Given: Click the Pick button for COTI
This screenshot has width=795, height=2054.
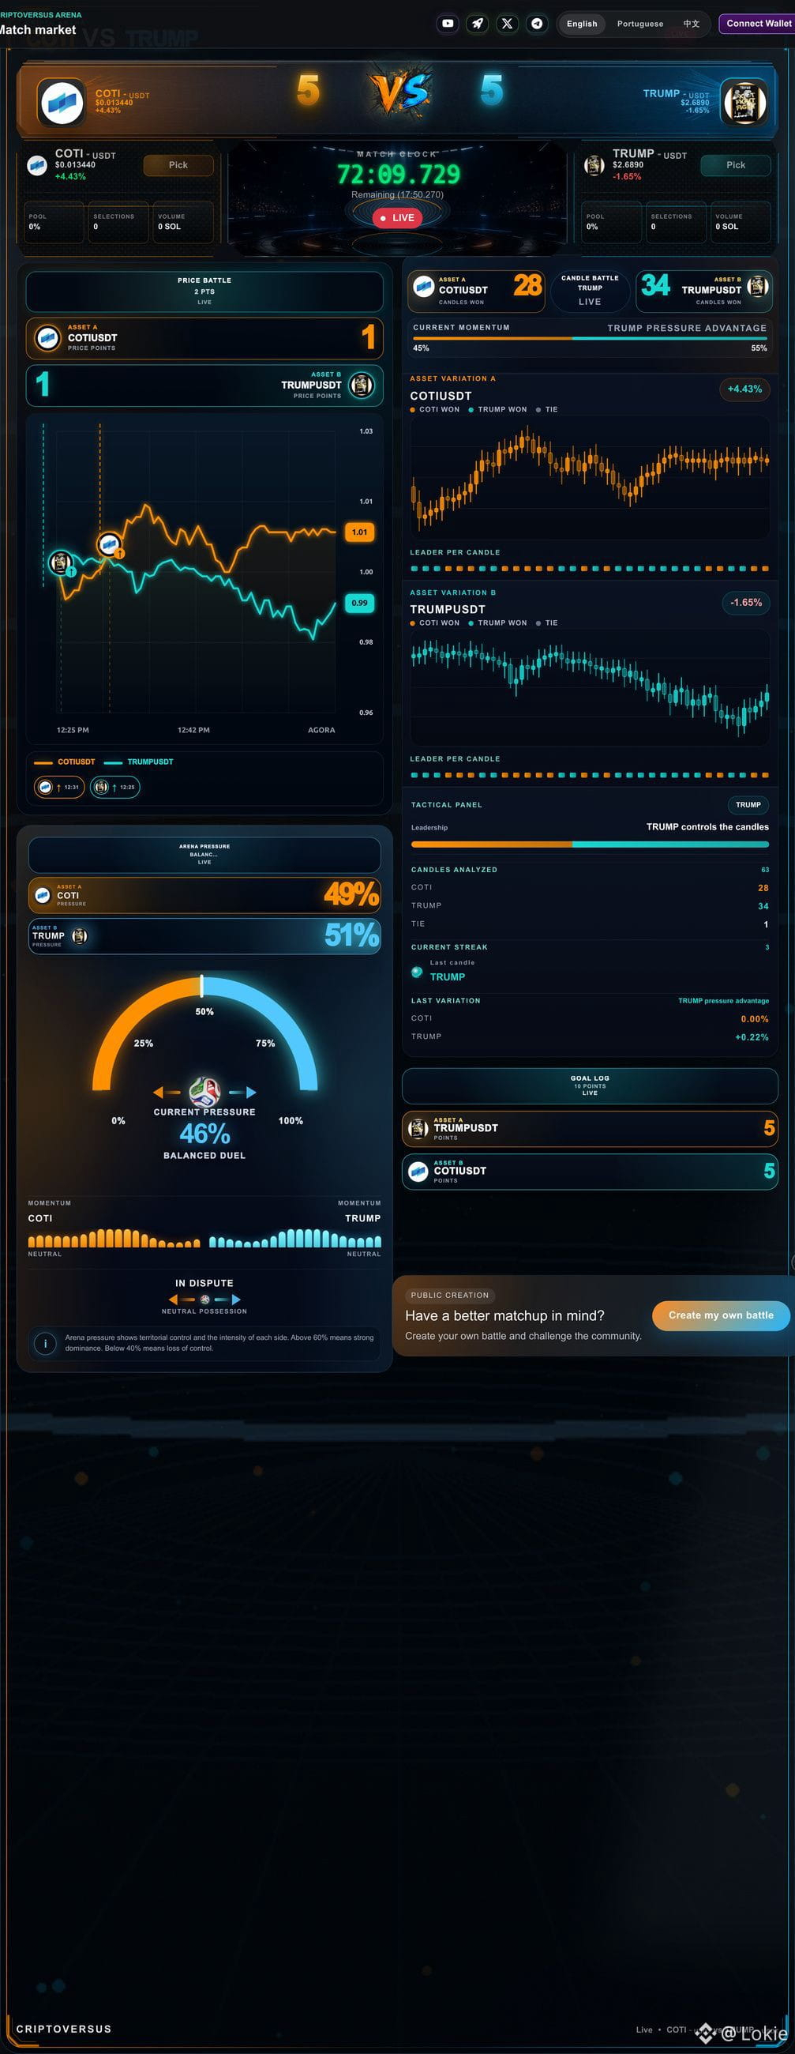Looking at the screenshot, I should [x=178, y=165].
